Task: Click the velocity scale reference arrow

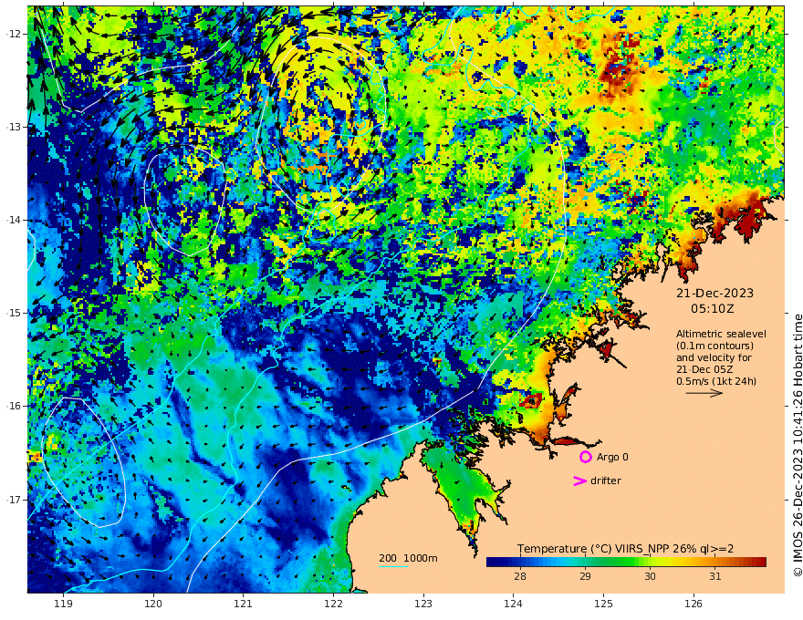Action: coord(704,393)
